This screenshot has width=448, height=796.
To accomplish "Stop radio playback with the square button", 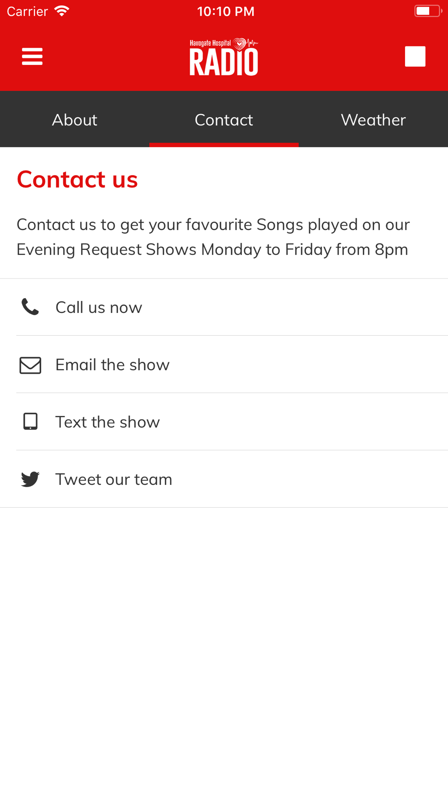I will click(415, 56).
